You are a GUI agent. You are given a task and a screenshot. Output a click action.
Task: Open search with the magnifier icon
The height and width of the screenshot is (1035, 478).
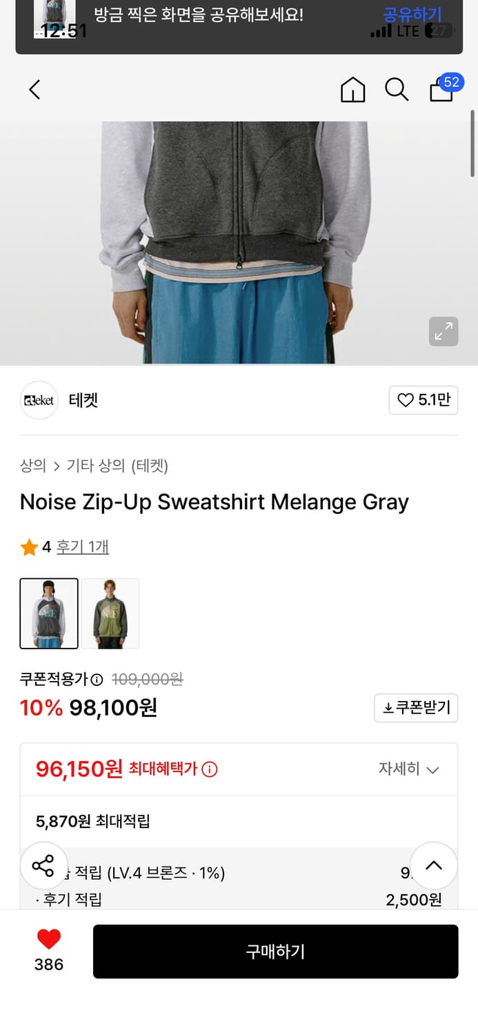click(x=396, y=90)
